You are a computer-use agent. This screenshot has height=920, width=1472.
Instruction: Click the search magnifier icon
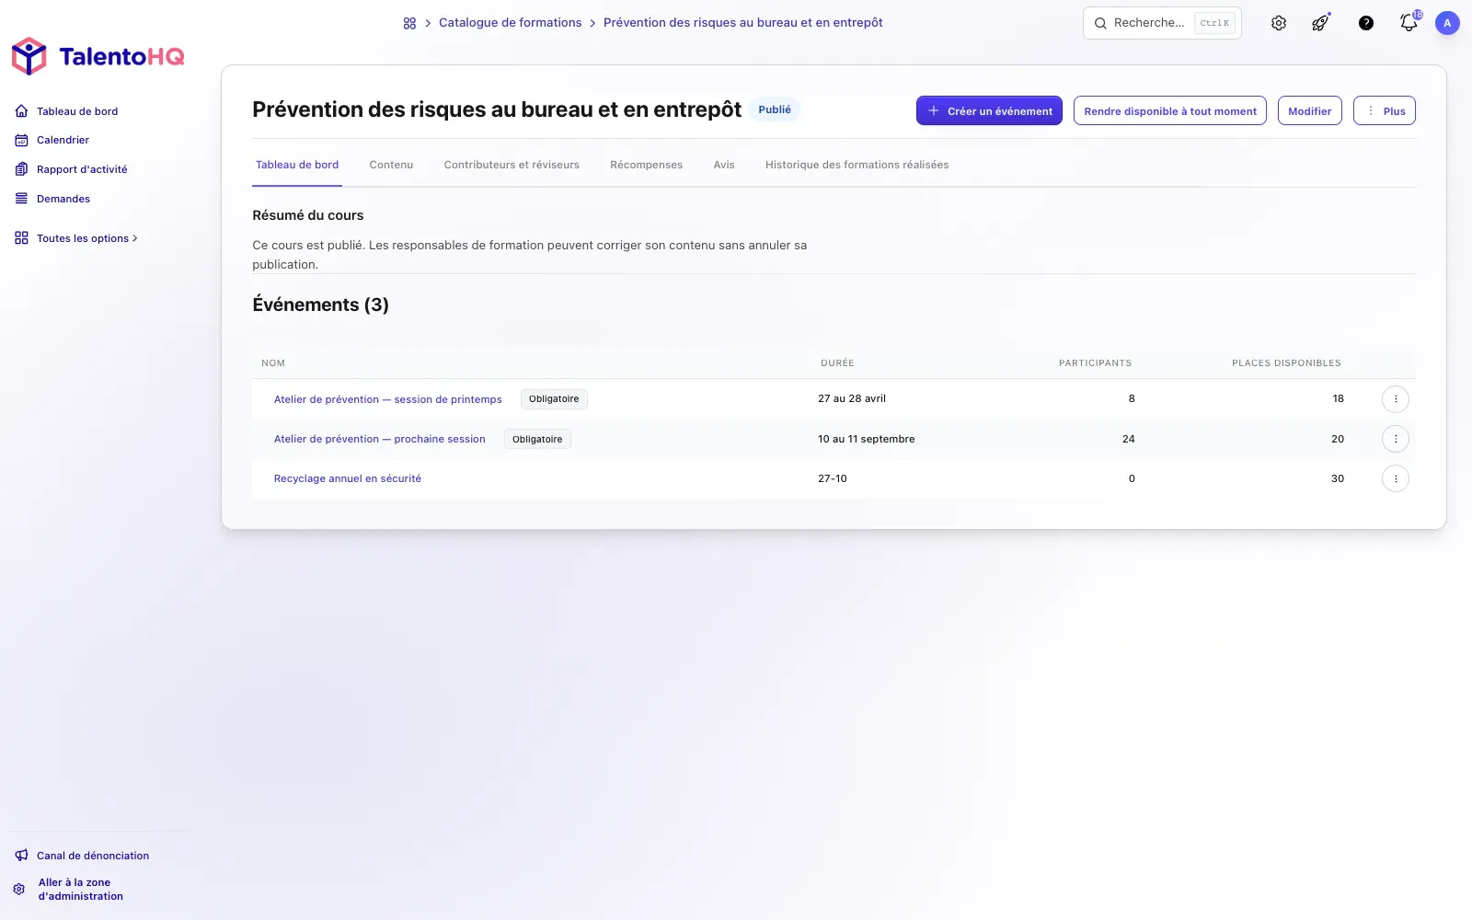coord(1100,23)
